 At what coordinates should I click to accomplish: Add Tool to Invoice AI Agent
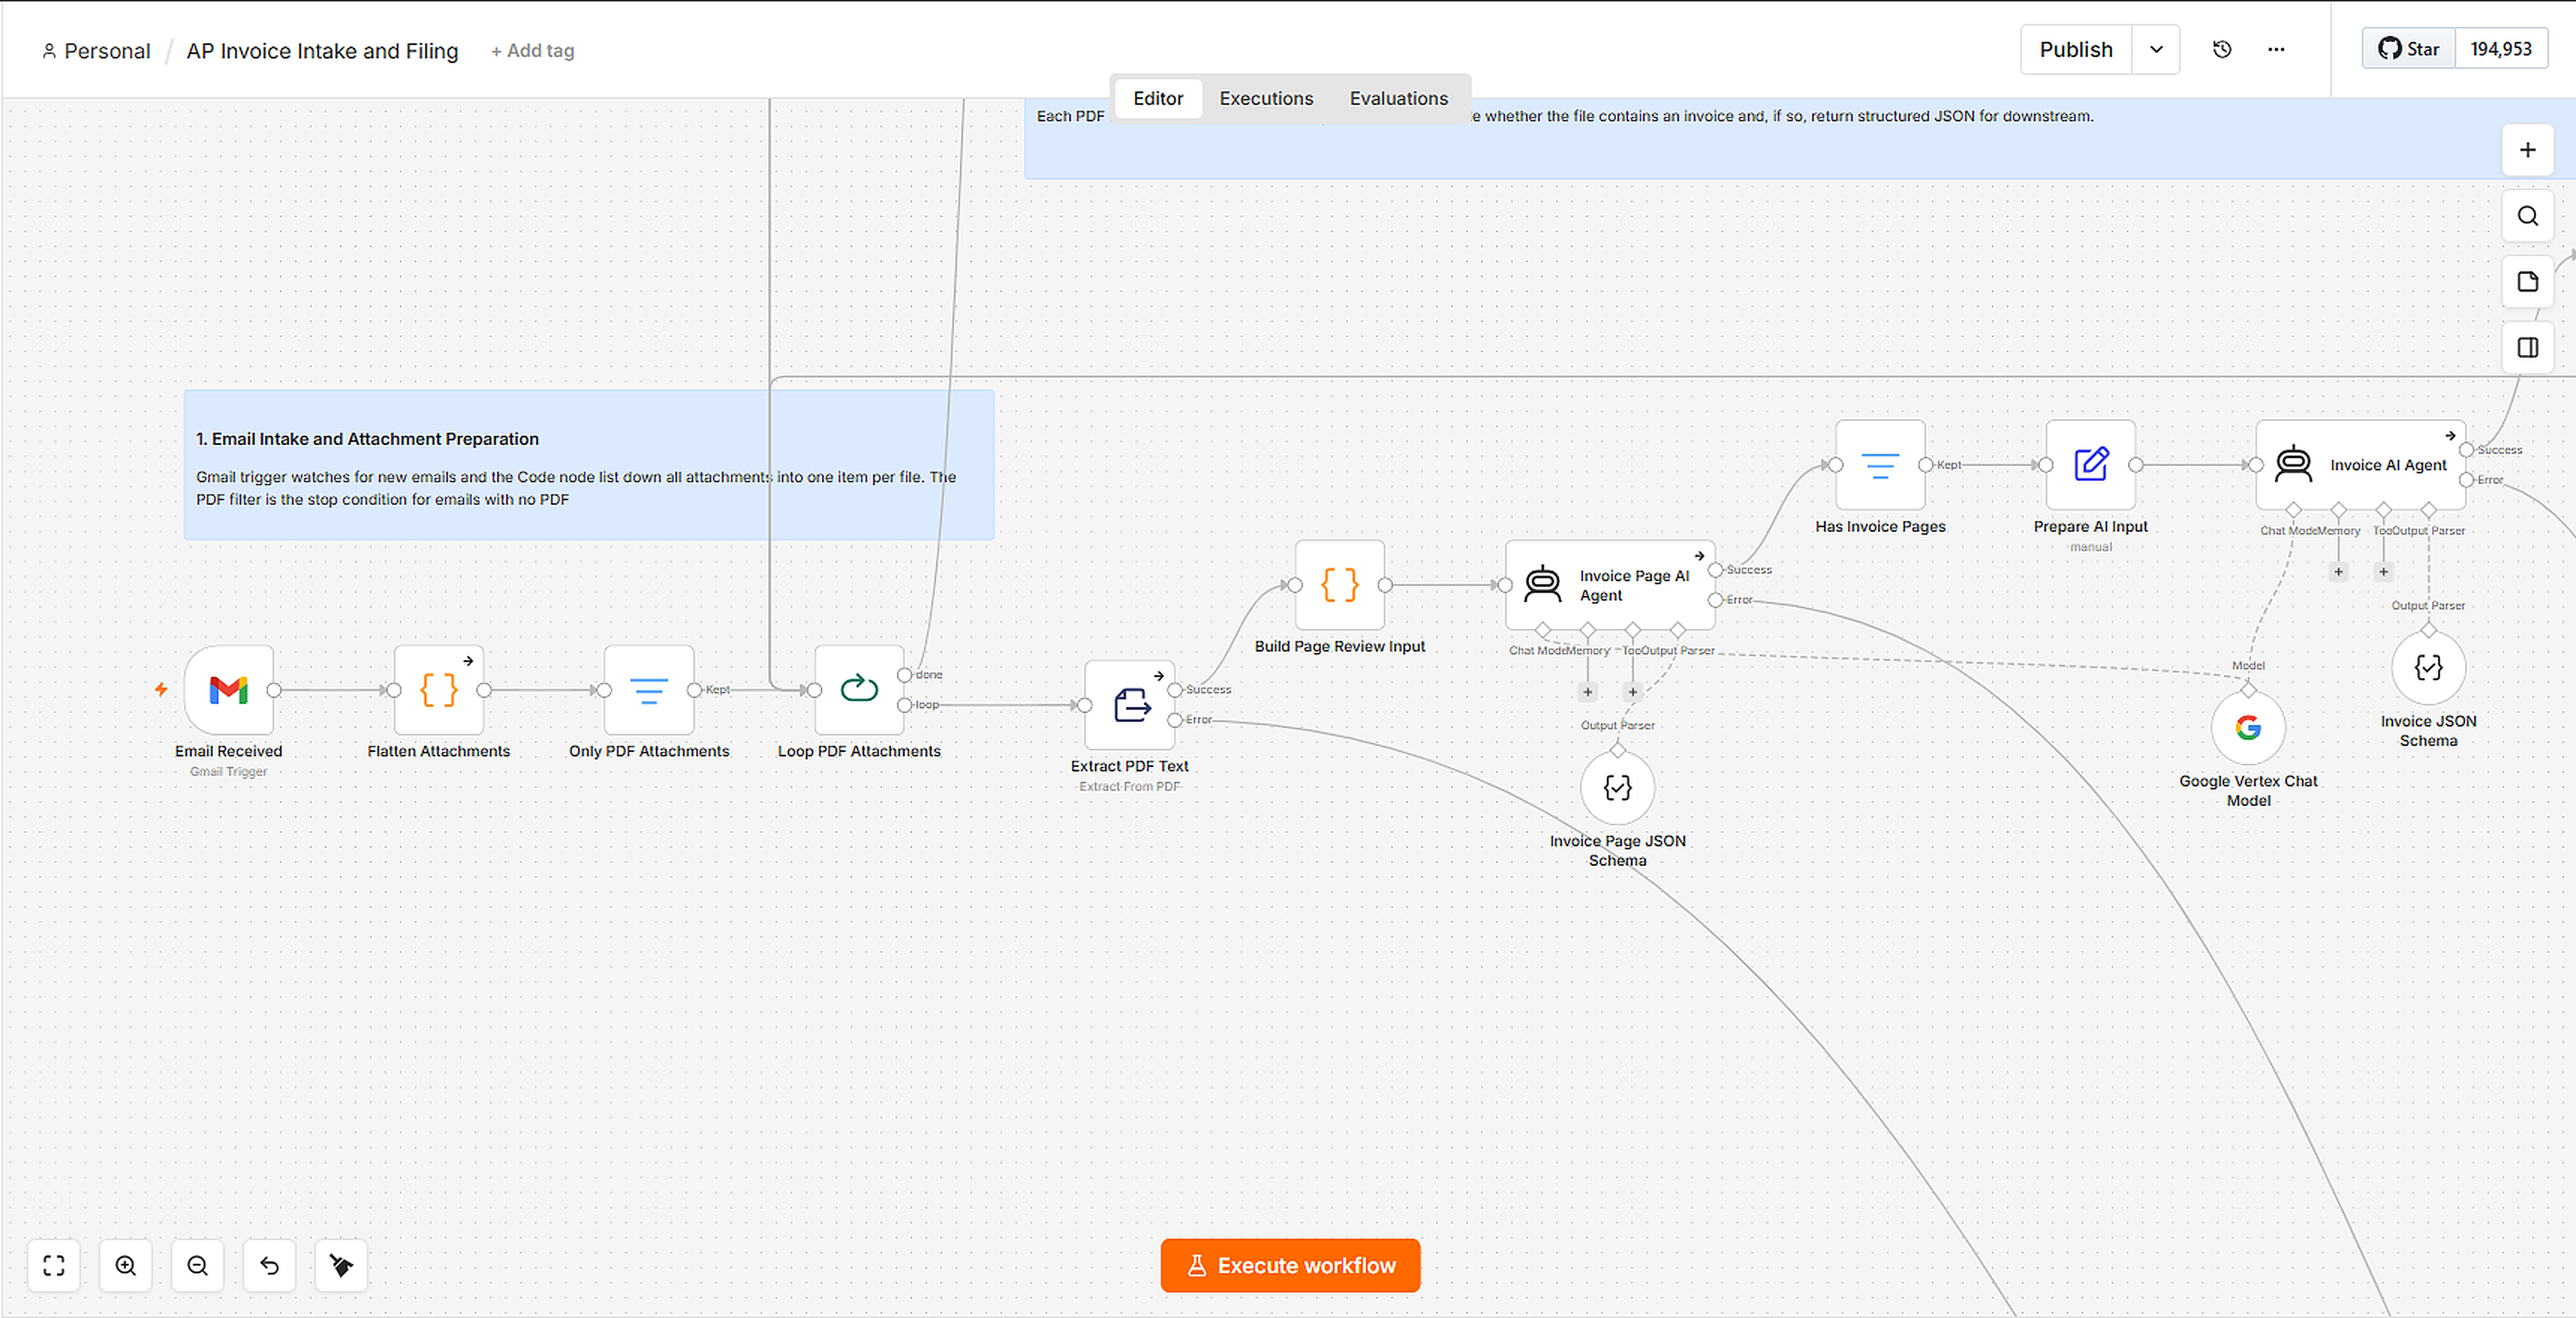click(2383, 572)
